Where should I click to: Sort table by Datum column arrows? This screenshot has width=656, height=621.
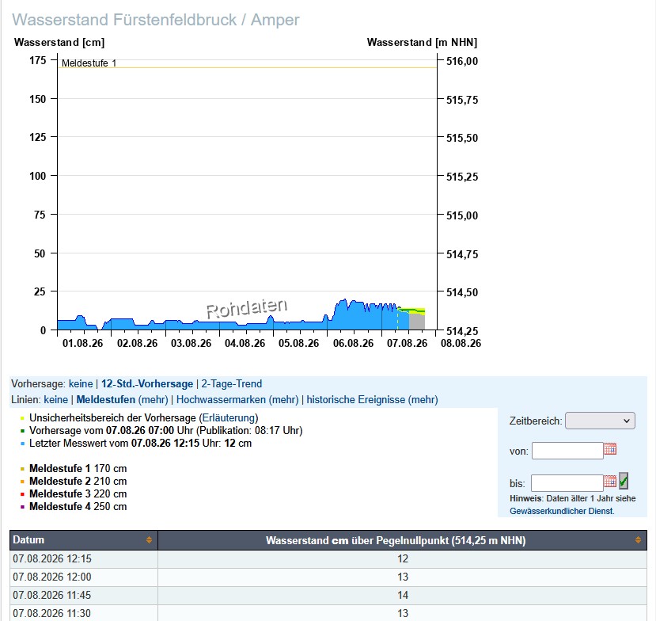[149, 540]
